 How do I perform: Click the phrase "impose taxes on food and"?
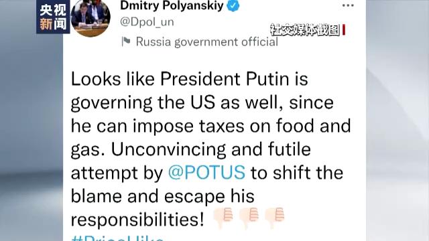click(x=242, y=126)
